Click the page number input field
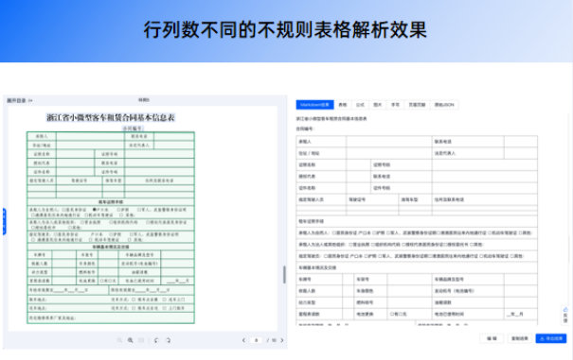 256,340
